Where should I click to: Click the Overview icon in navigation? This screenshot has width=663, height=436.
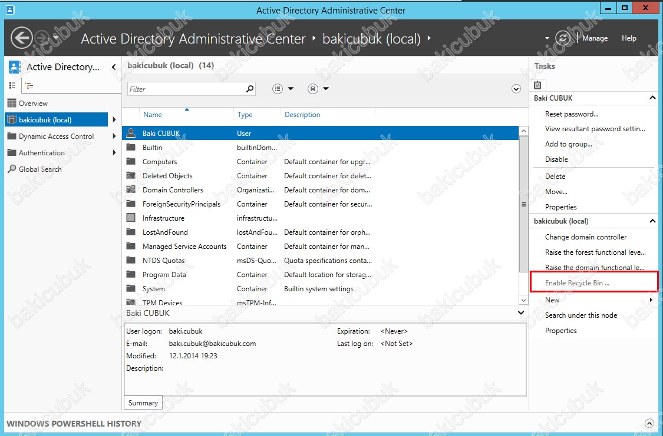(12, 103)
